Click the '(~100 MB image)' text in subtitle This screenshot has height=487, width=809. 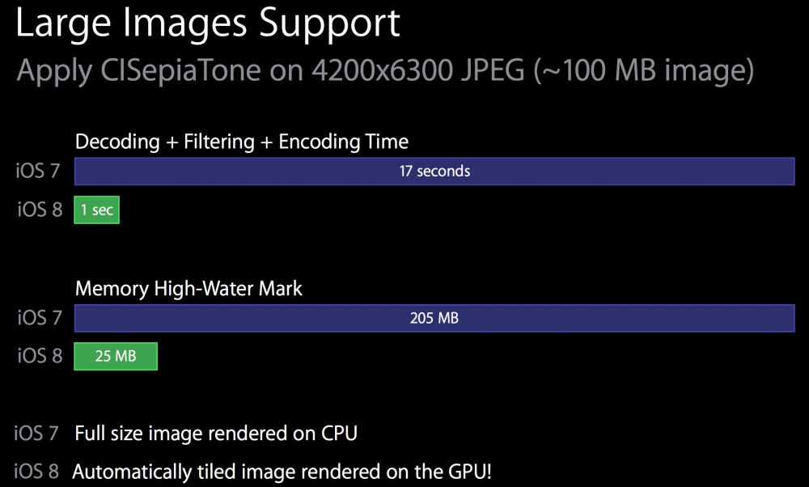(642, 70)
